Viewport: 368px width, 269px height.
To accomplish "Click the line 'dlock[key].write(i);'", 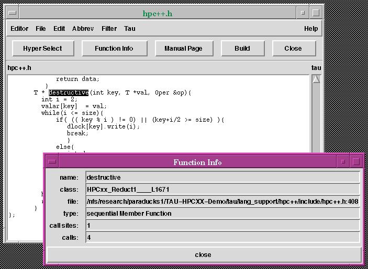I will click(103, 126).
